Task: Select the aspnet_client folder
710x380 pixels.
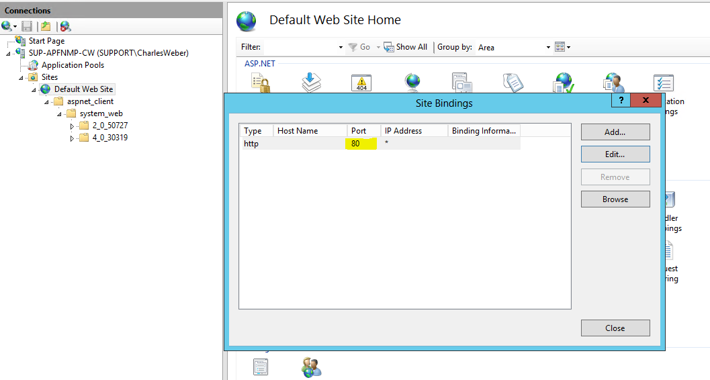Action: [x=90, y=101]
